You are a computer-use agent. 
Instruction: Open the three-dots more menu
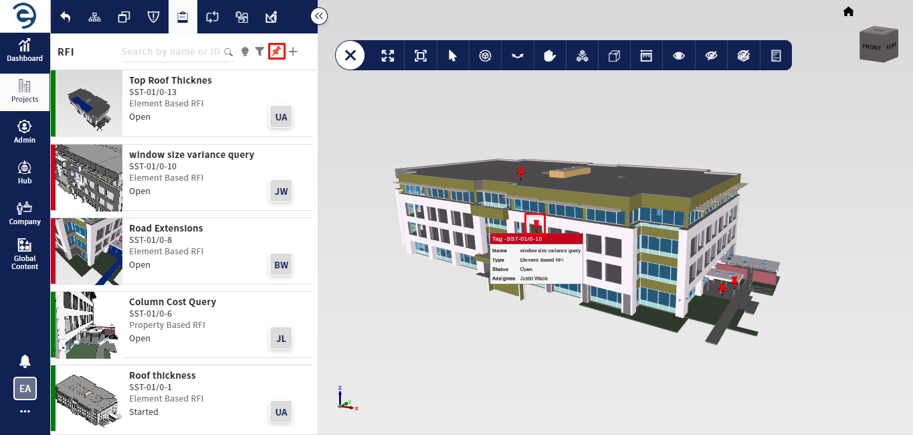click(25, 412)
